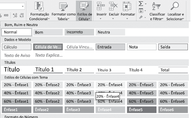Expand the number format combo box
Image resolution: width=191 pixels, height=118 pixels.
(23, 6)
